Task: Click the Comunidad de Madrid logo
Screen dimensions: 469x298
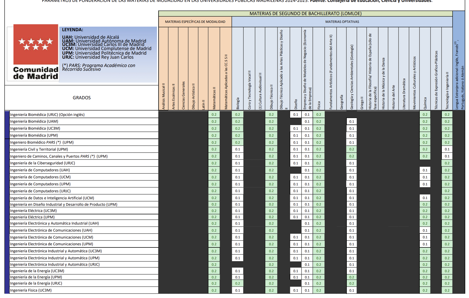Action: click(36, 52)
